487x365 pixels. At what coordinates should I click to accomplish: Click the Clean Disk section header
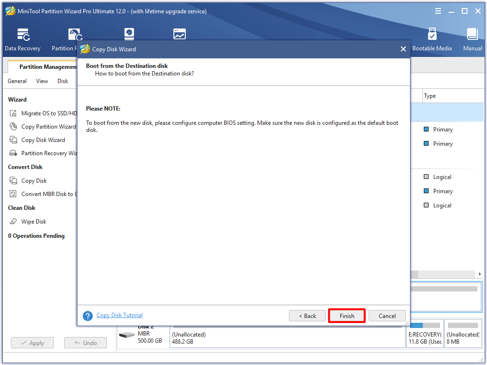(x=22, y=208)
